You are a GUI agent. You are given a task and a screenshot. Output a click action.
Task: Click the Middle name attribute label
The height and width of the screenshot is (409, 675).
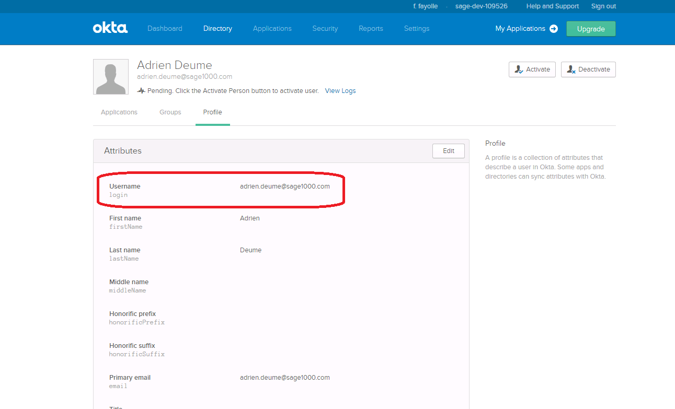pyautogui.click(x=129, y=282)
